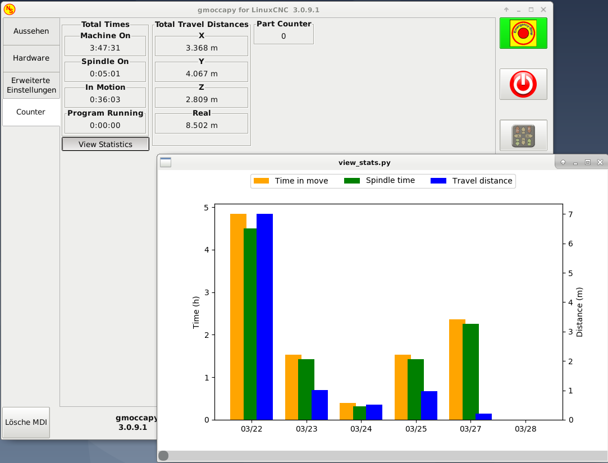Click the orange Time in move legend swatch
This screenshot has height=463, width=608.
tap(262, 181)
